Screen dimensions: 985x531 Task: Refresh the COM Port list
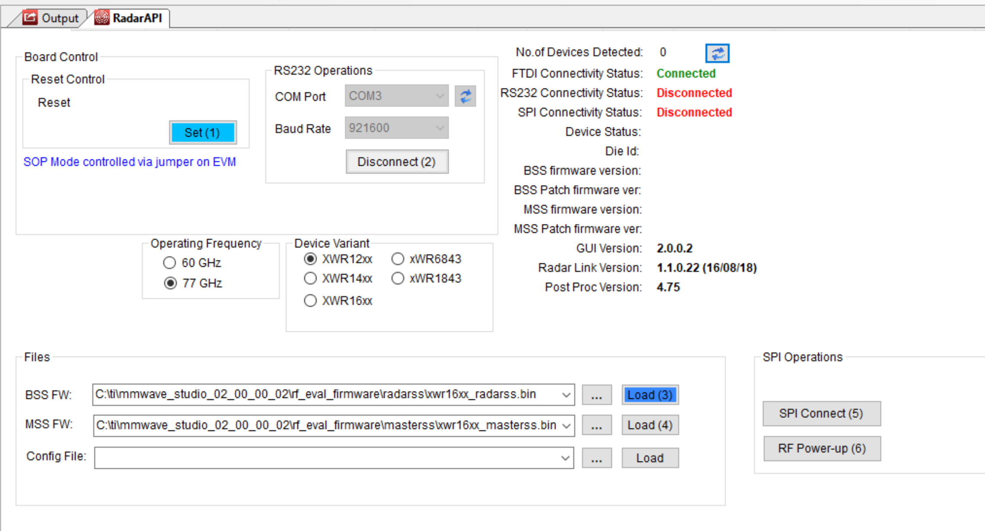pyautogui.click(x=466, y=96)
